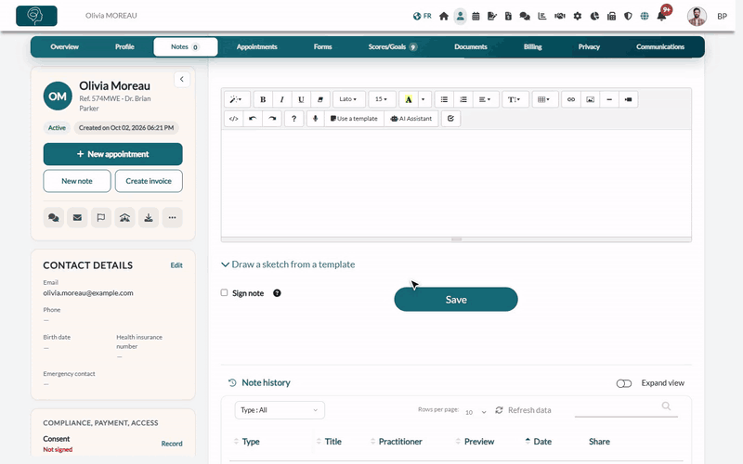
Task: Open the table insert dropdown
Action: point(545,99)
